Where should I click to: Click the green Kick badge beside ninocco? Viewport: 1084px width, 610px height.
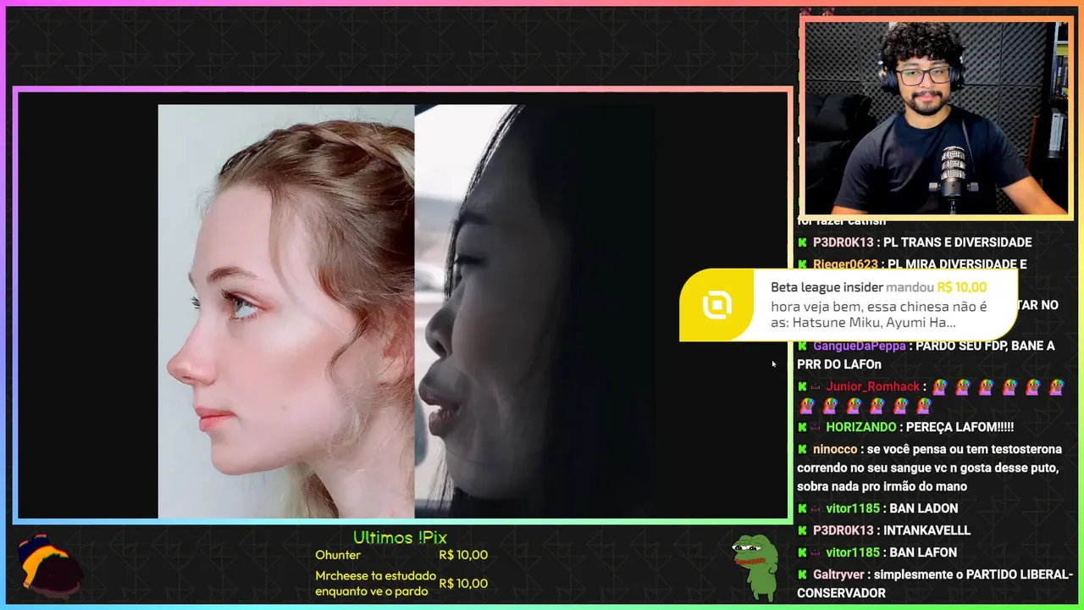[x=802, y=449]
